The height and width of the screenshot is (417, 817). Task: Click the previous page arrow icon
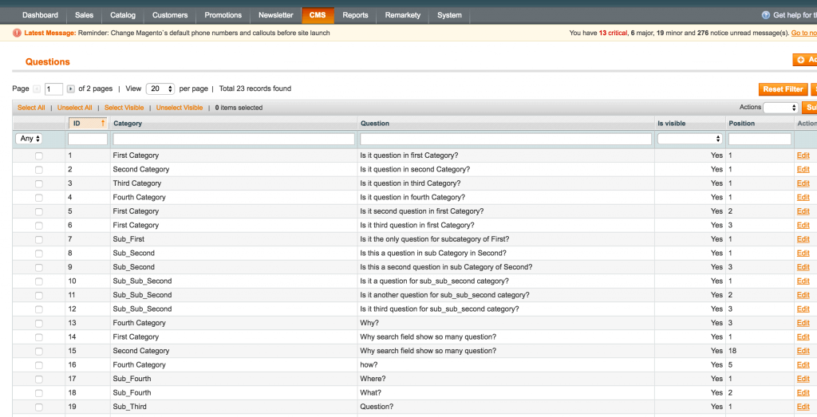pyautogui.click(x=37, y=89)
